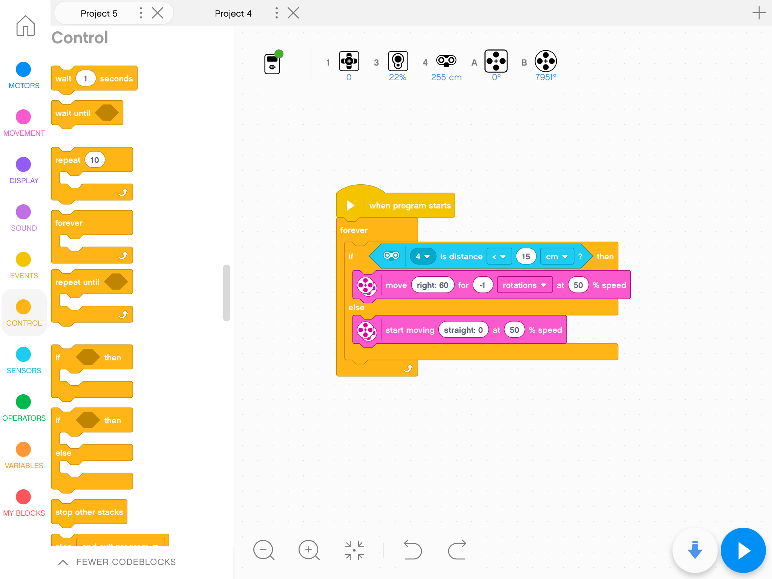
Task: Select the red My Blocks category circle
Action: [x=23, y=497]
